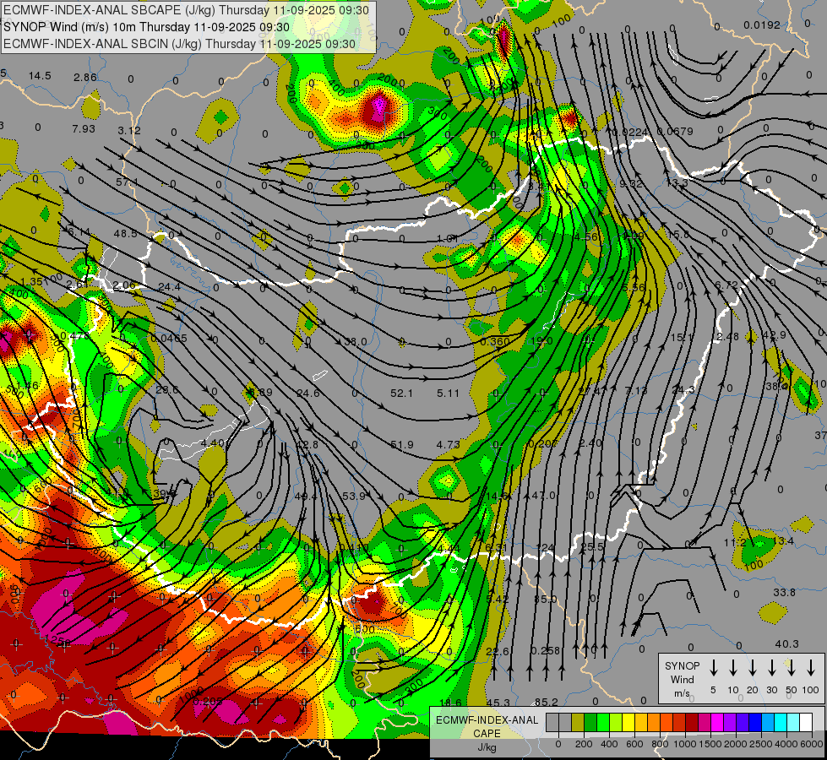Click the '11.2' value on map
Viewport: 827px width, 760px height.
(x=735, y=543)
